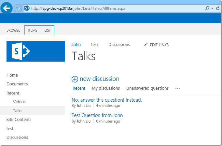This screenshot has height=146, width=222.
Task: Click the search magnifier in address bar
Action: (208, 8)
